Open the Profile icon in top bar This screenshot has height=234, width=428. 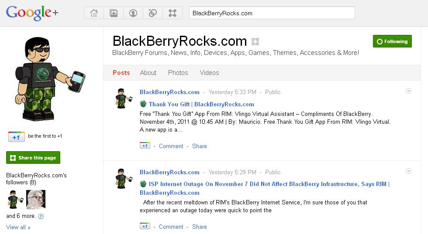[133, 13]
